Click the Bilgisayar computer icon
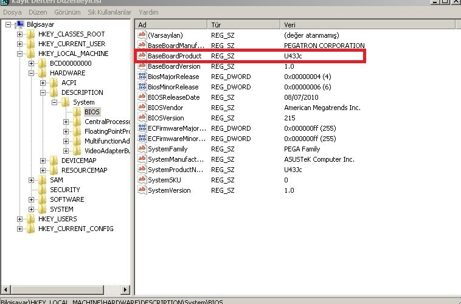Viewport: 461px width, 304px height. pos(19,24)
